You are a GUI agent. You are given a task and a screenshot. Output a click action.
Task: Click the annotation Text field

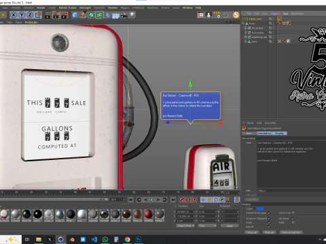[291, 164]
